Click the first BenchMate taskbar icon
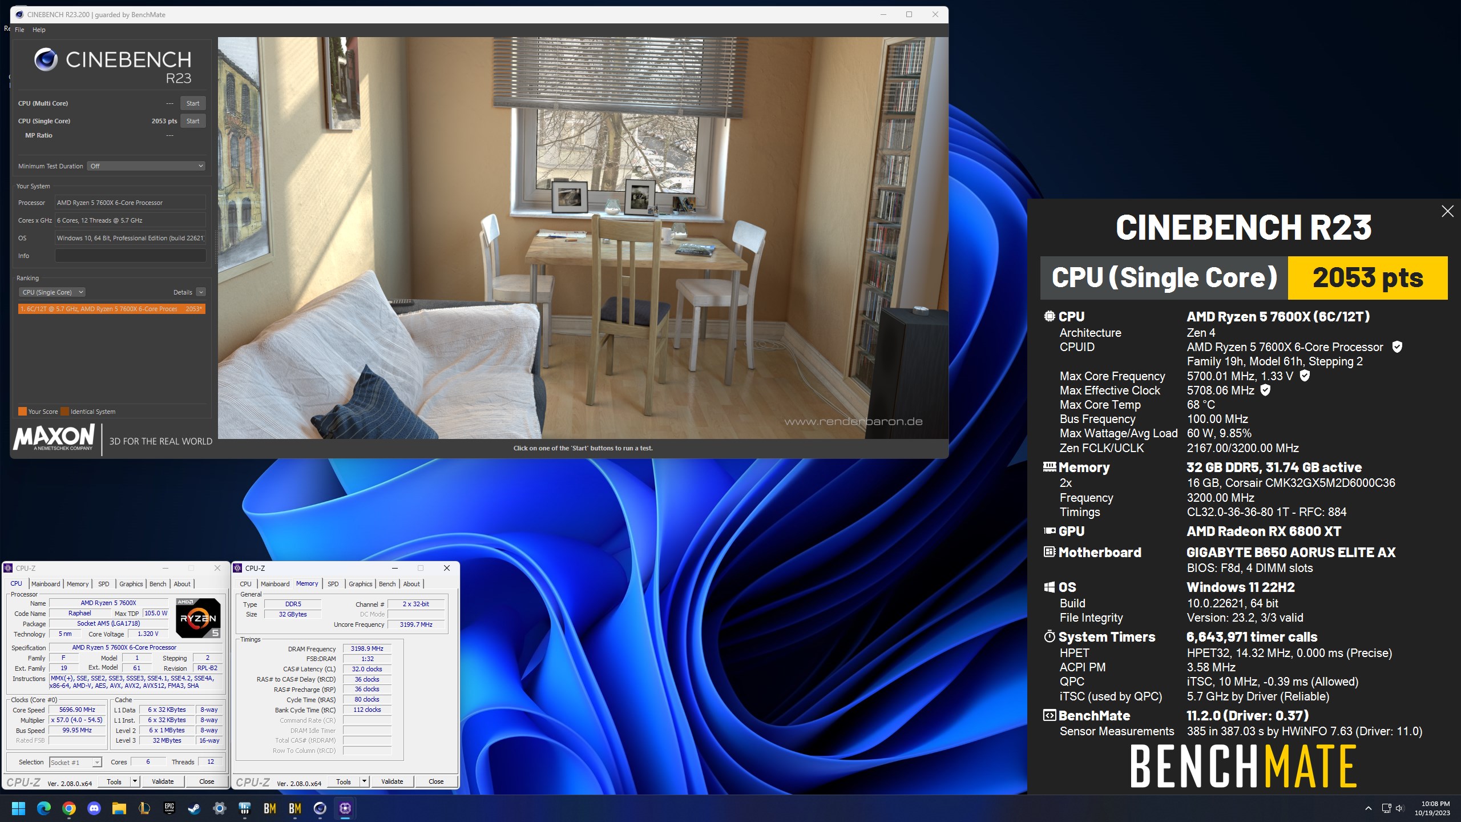This screenshot has height=822, width=1461. [x=269, y=808]
